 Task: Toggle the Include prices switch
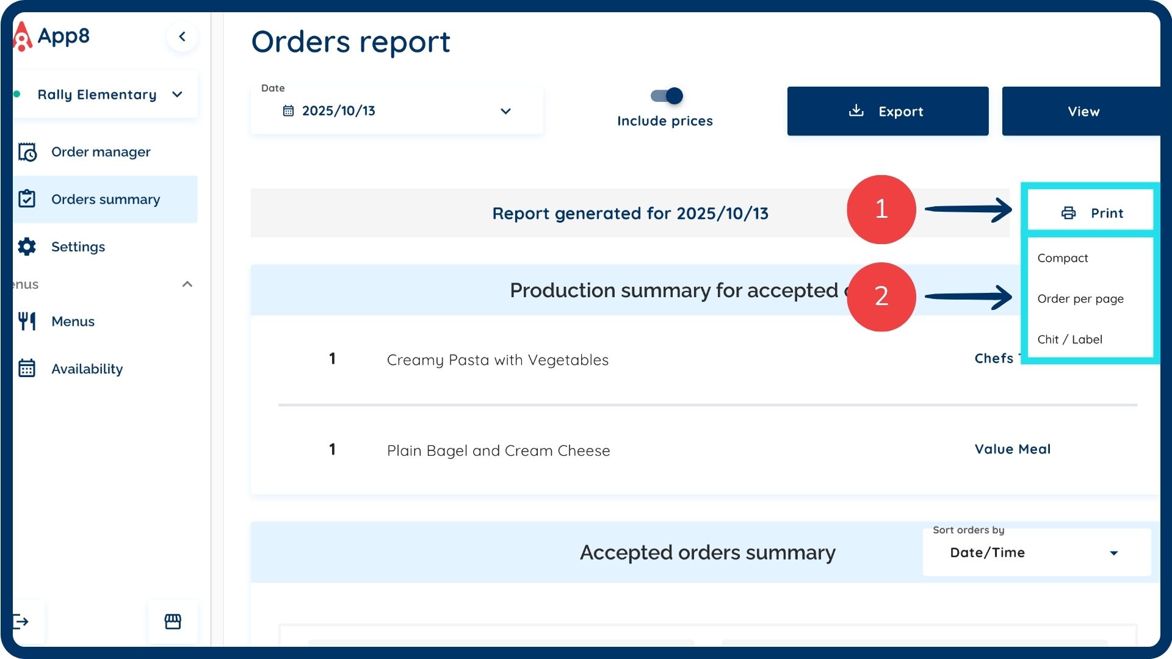667,96
